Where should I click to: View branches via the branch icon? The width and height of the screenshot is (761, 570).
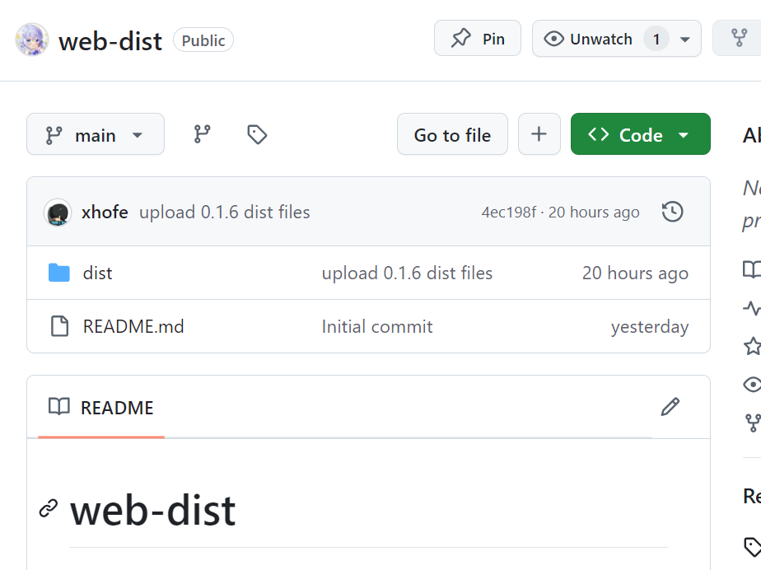pyautogui.click(x=202, y=134)
